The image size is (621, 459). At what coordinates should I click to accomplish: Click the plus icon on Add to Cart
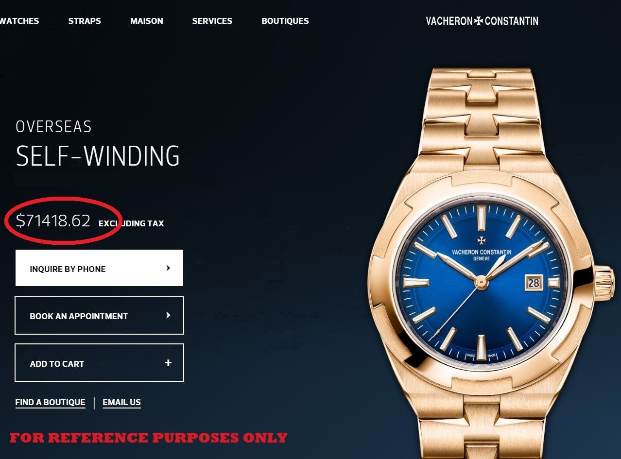click(x=168, y=363)
